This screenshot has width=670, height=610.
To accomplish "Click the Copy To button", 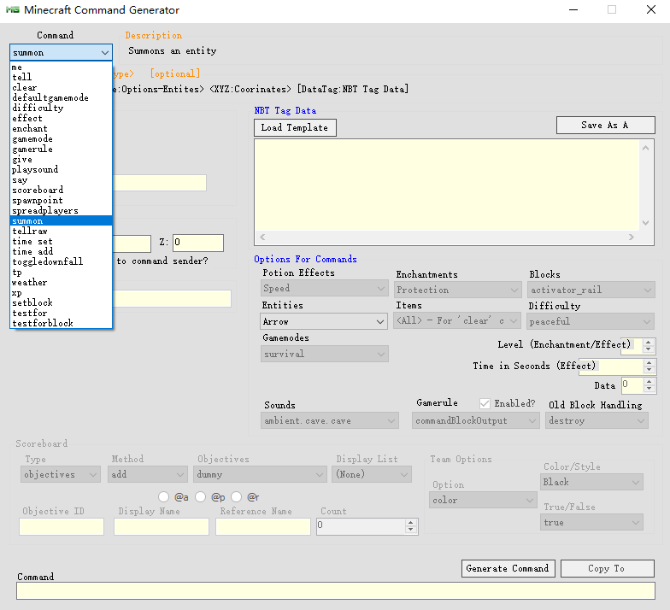I will point(607,568).
